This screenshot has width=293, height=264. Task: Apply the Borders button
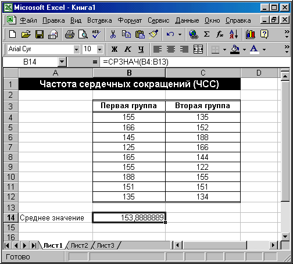[x=215, y=49]
